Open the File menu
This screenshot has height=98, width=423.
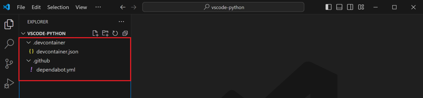pyautogui.click(x=21, y=7)
